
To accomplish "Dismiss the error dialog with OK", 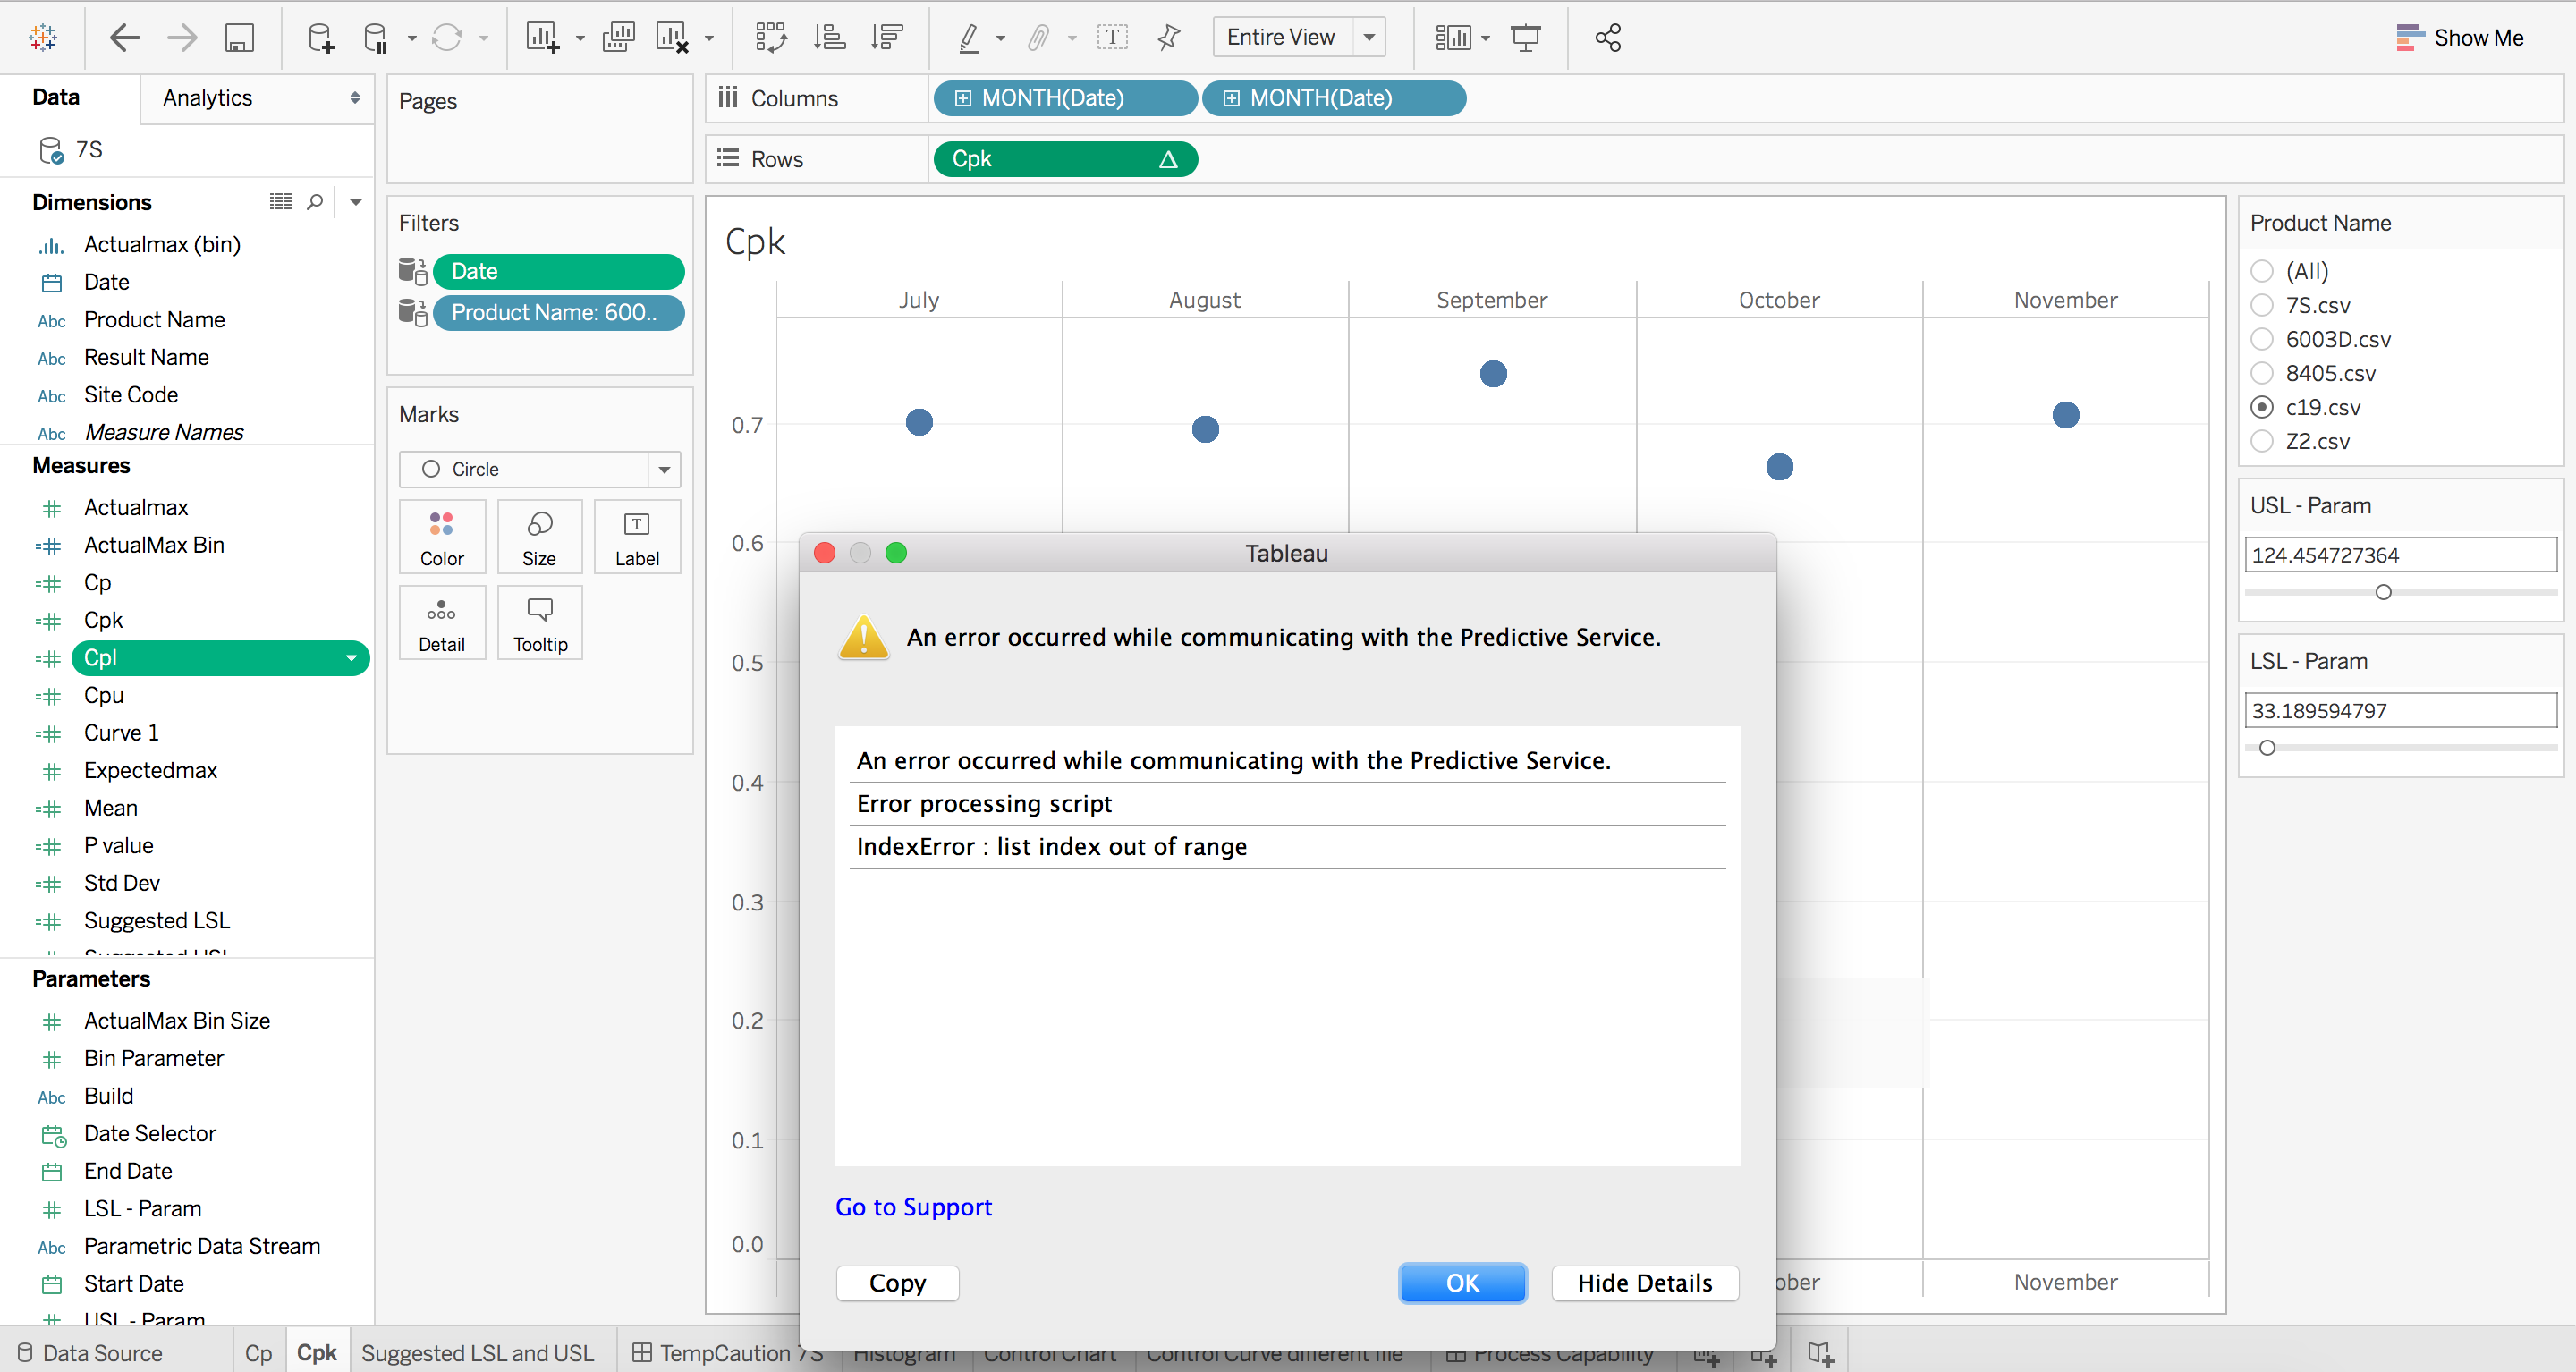I will 1462,1283.
